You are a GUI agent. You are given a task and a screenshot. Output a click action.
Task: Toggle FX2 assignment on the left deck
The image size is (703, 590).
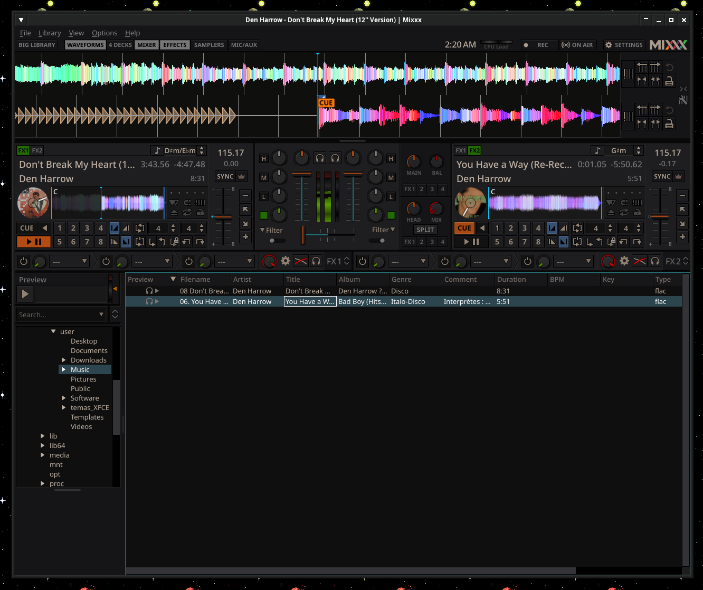[x=37, y=150]
